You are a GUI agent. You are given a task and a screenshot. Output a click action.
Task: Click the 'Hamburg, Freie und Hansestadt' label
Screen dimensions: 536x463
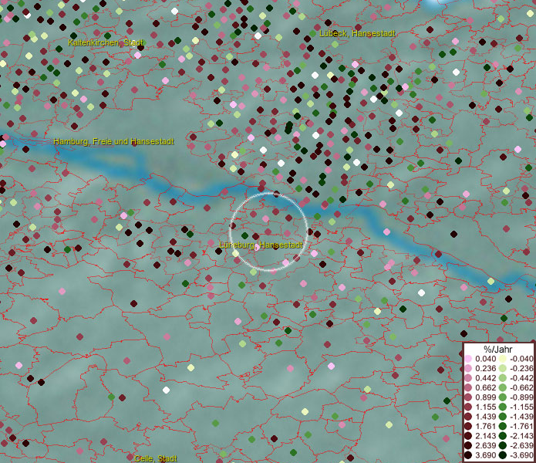point(114,141)
